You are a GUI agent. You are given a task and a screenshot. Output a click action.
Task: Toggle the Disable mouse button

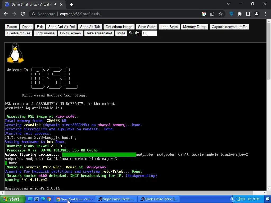click(x=19, y=33)
